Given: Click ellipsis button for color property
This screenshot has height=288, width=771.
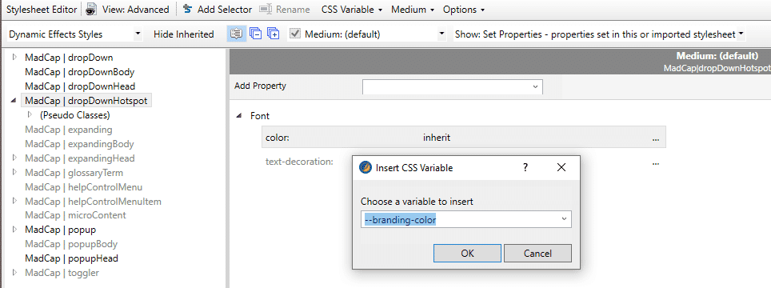Looking at the screenshot, I should 656,138.
